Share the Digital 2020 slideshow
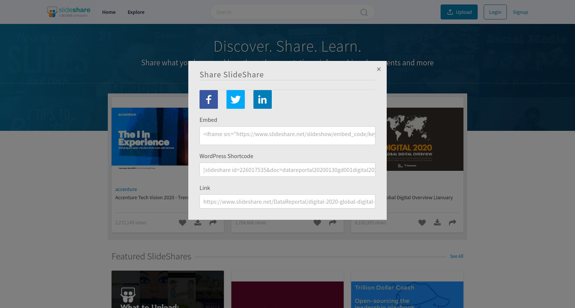Image resolution: width=575 pixels, height=308 pixels. [453, 222]
